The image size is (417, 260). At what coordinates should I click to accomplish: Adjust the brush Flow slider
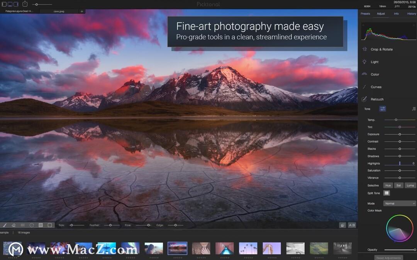pyautogui.click(x=144, y=225)
